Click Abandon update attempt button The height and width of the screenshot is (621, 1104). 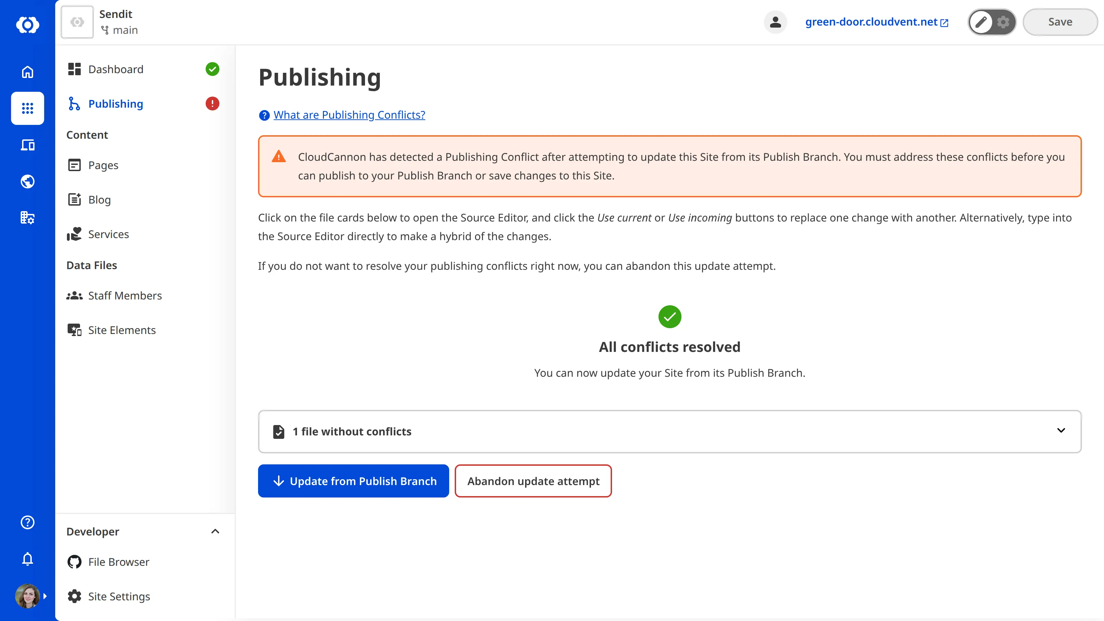(533, 481)
